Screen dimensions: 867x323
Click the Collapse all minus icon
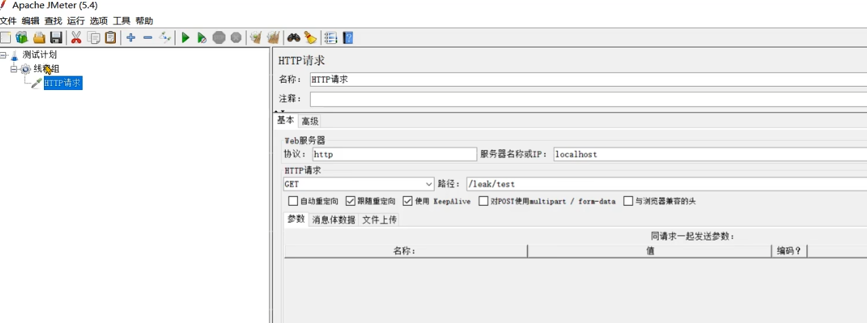(148, 38)
